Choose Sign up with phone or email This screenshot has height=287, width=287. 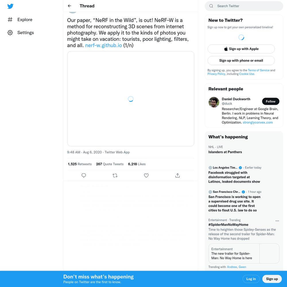pos(241,61)
